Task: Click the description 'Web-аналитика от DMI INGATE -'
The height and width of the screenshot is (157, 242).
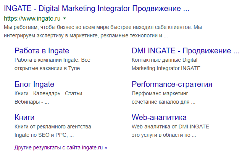Action: (172, 127)
